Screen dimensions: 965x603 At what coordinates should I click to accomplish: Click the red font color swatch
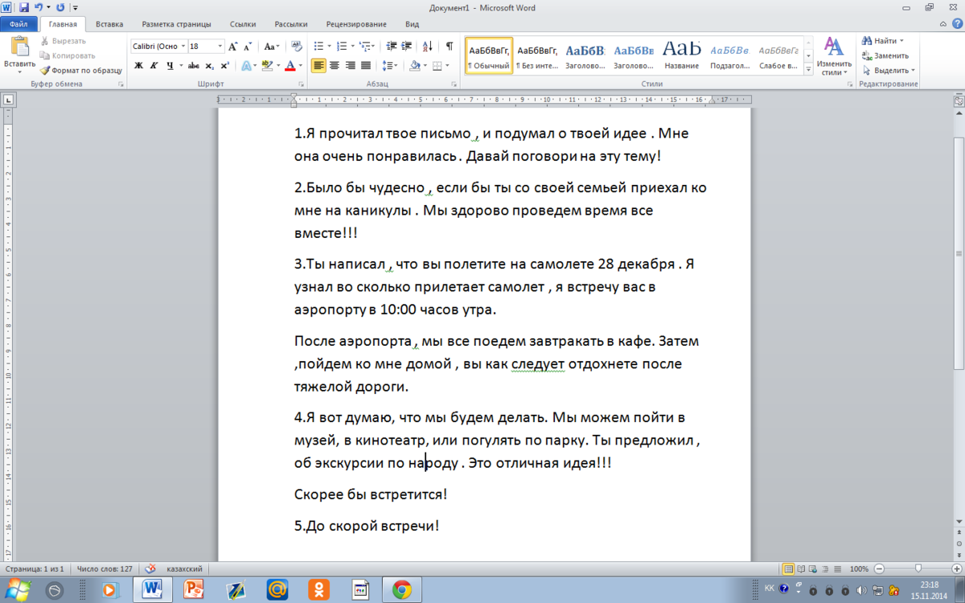[290, 66]
